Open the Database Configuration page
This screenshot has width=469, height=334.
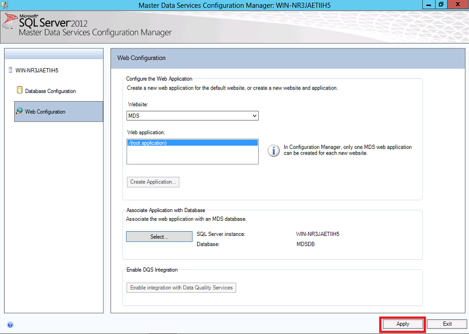pos(50,91)
